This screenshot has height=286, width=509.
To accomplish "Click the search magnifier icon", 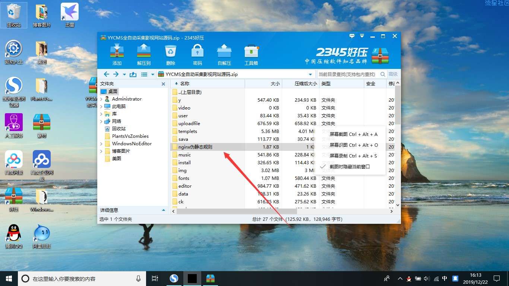I will pyautogui.click(x=383, y=74).
